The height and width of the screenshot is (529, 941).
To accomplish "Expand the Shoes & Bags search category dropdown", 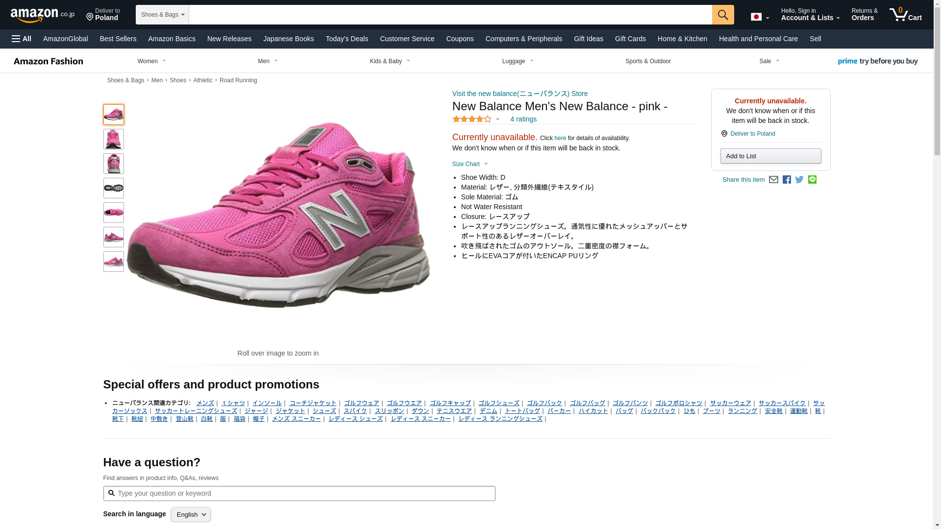I will click(162, 15).
